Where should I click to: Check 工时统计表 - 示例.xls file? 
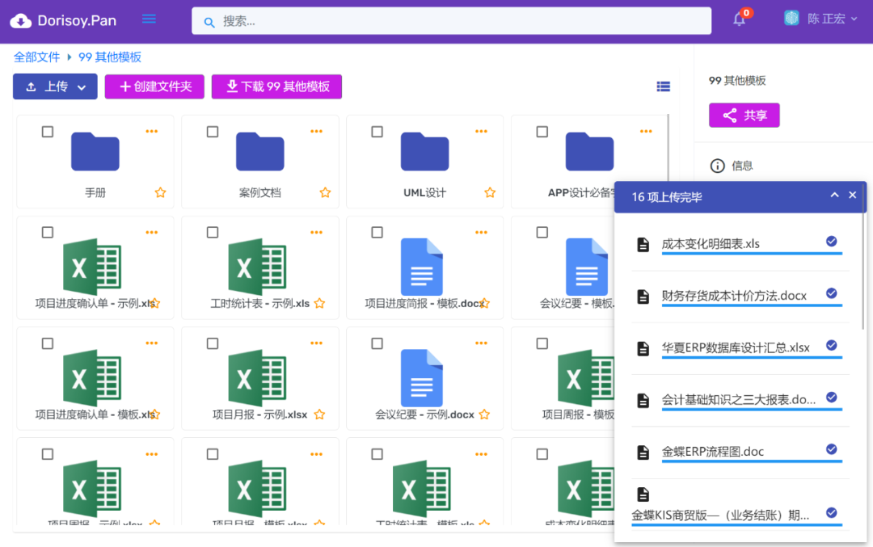point(212,233)
